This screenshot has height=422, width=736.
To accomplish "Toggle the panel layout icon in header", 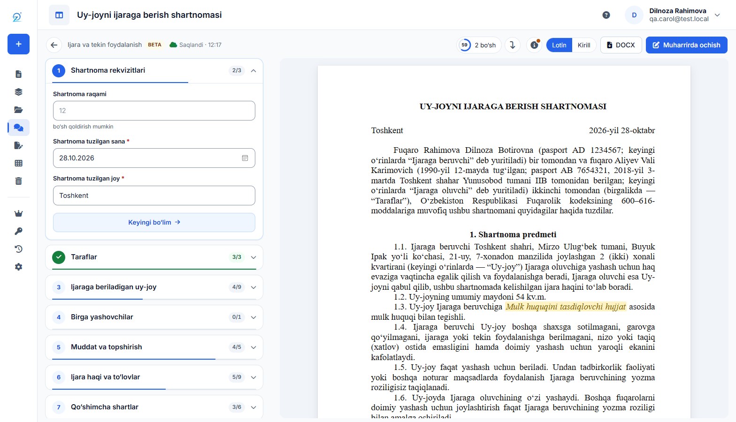I will (x=59, y=15).
